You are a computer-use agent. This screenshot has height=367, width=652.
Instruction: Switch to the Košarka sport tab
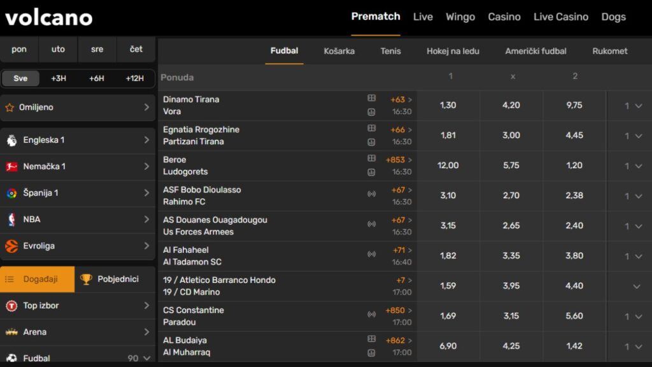(339, 51)
